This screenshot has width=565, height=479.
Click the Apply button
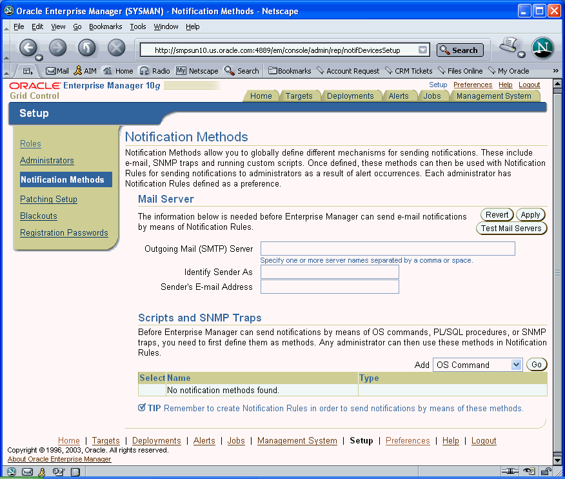click(530, 214)
